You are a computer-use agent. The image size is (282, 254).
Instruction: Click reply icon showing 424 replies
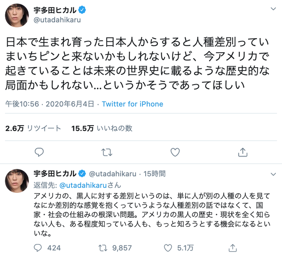click(x=39, y=246)
